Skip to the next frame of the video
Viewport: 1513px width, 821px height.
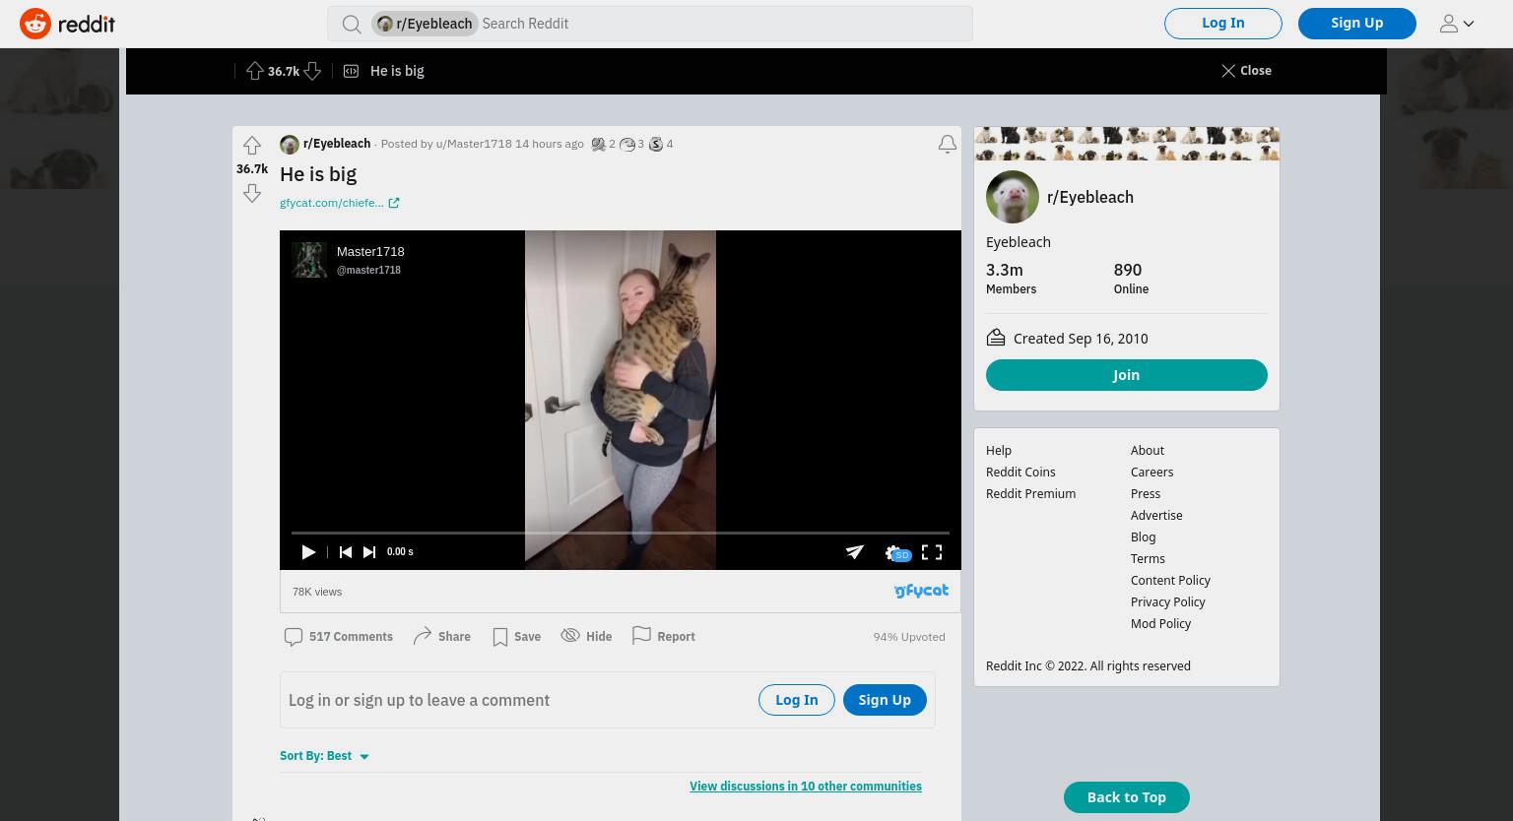point(369,552)
